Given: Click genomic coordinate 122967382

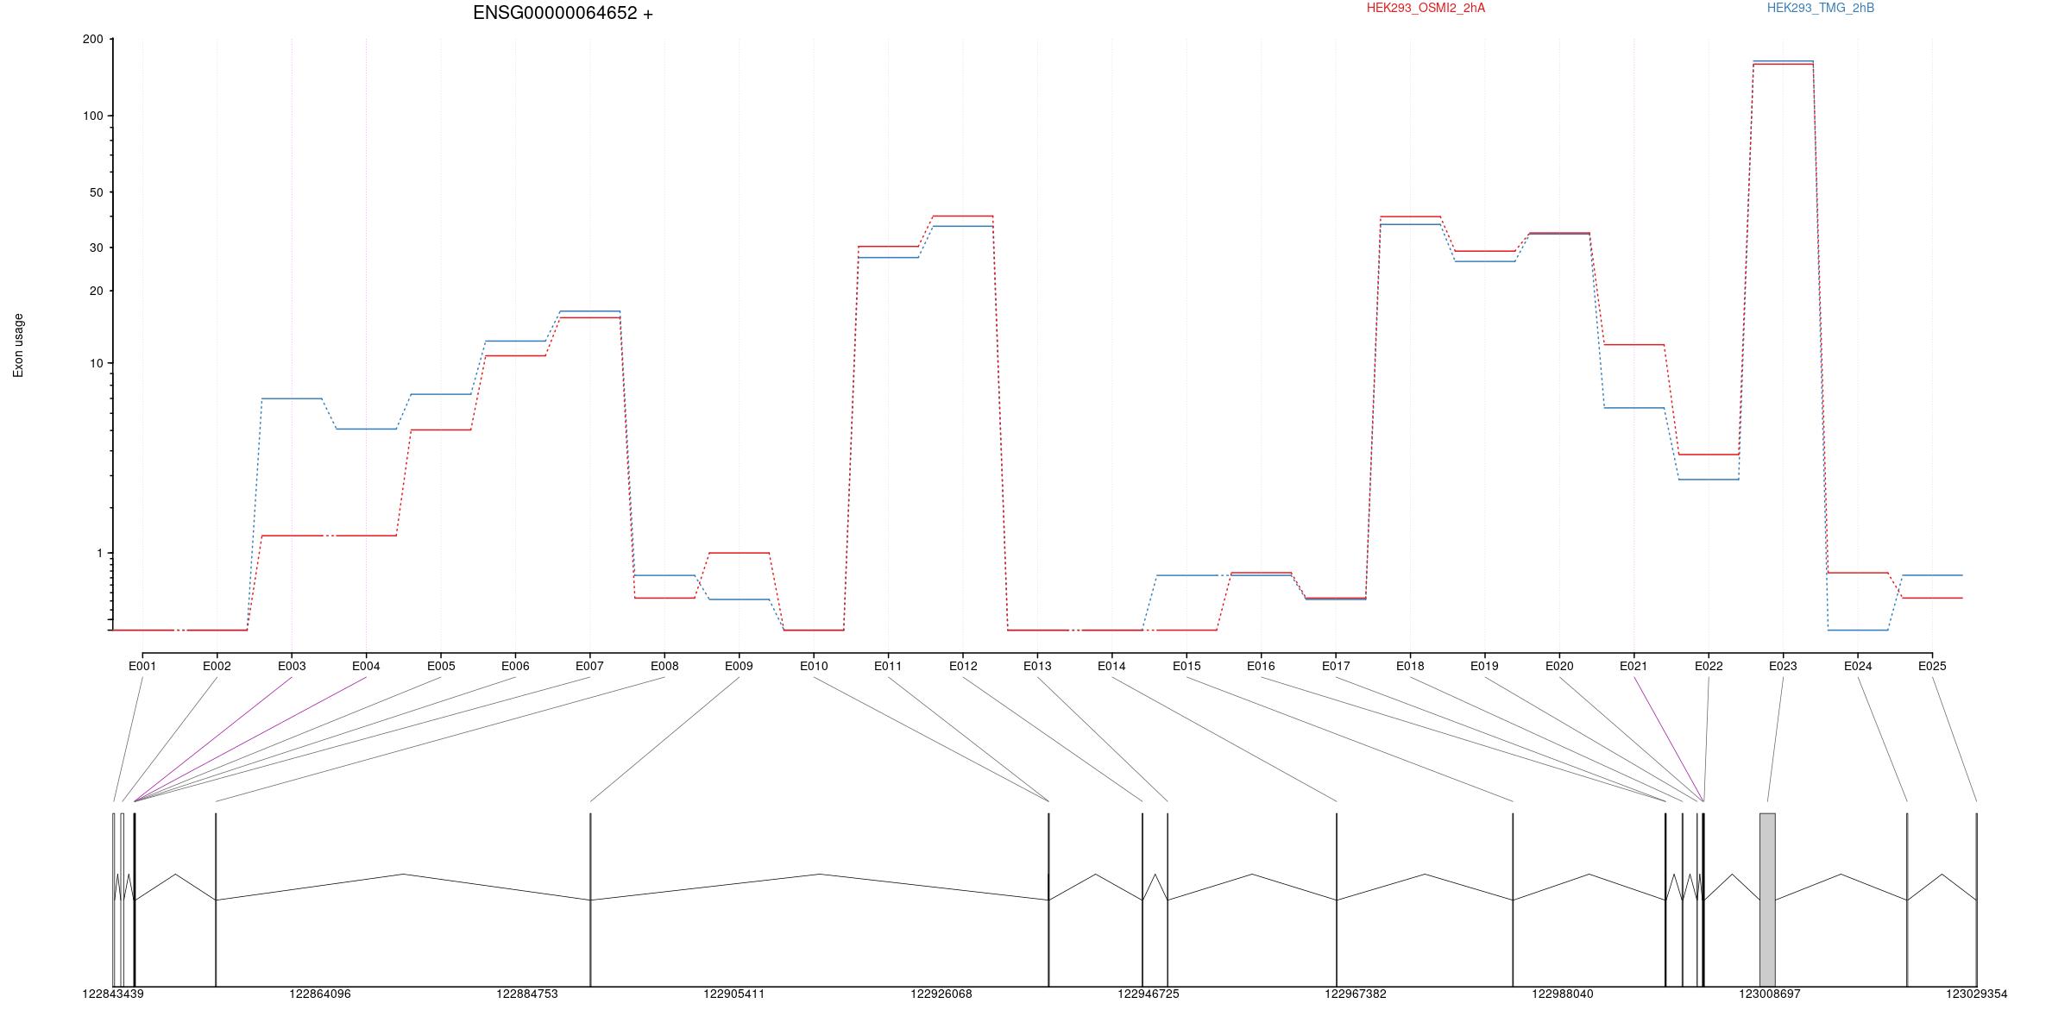Looking at the screenshot, I should click(1356, 994).
